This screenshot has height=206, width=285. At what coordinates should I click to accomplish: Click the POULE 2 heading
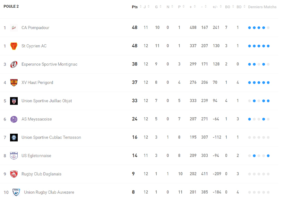click(x=11, y=7)
